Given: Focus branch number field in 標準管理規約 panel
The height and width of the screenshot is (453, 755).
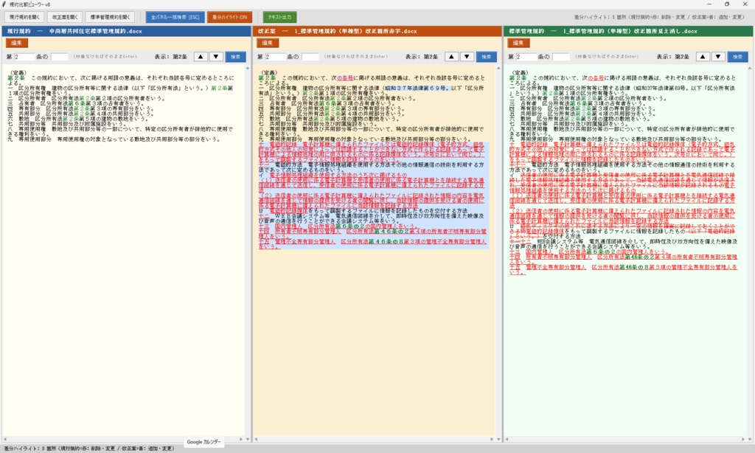Looking at the screenshot, I should click(561, 57).
